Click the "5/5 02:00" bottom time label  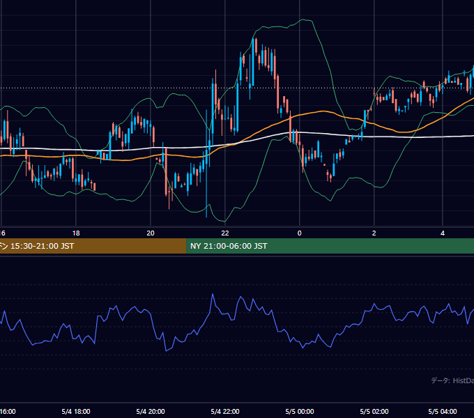(374, 411)
